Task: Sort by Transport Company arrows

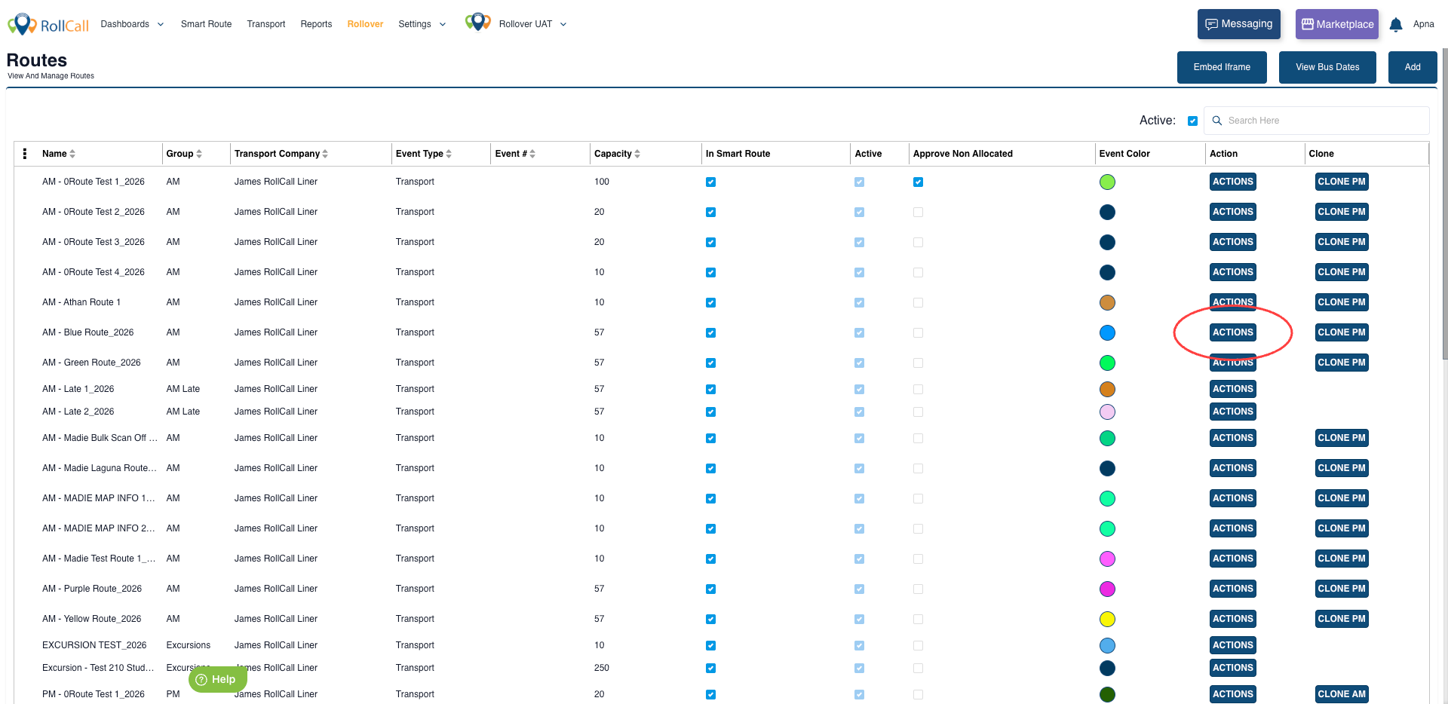Action: point(325,154)
